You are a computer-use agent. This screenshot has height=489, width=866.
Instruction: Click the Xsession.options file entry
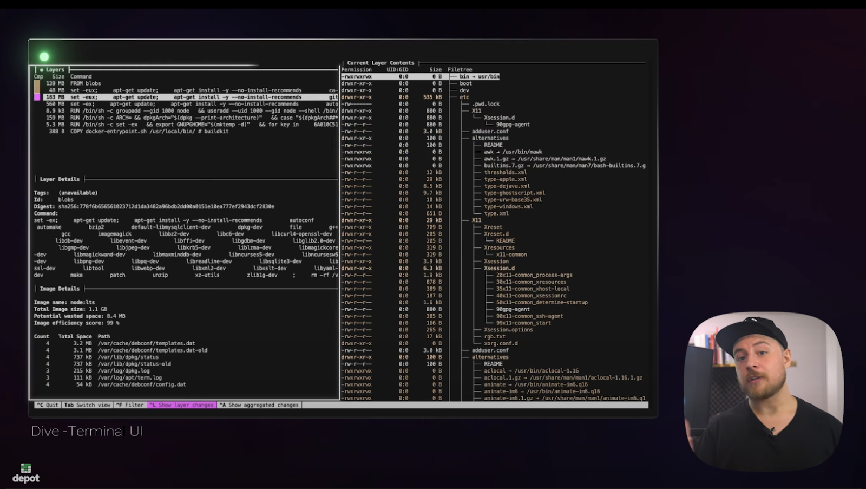coord(508,330)
